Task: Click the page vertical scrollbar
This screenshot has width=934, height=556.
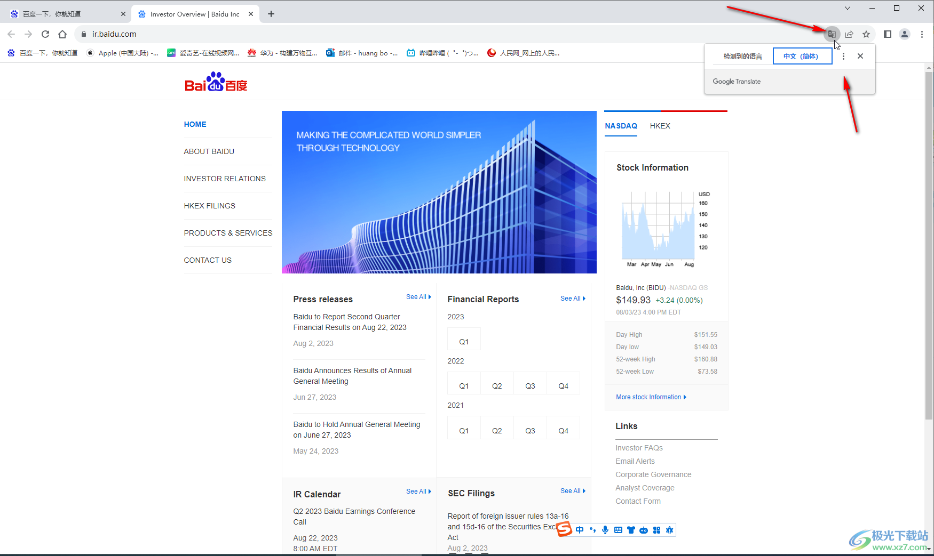Action: tap(929, 245)
